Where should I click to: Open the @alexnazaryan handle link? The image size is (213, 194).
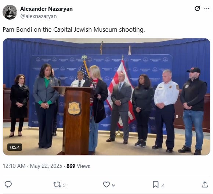pos(39,16)
